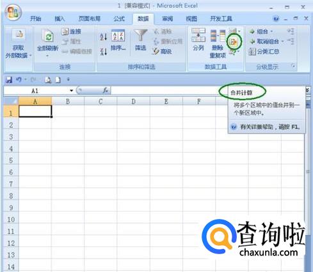Minimize the ribbon workbook window
This screenshot has height=272, width=313.
tap(286, 19)
